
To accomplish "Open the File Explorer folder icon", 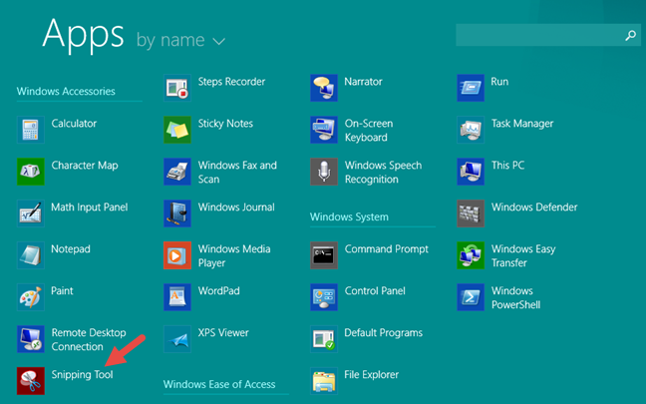I will (324, 381).
